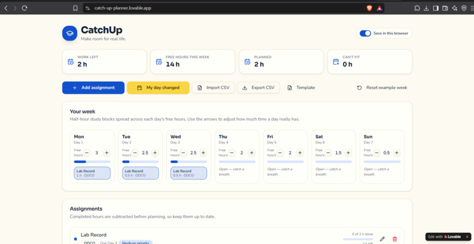Decrease Monday free hours with minus
474x244 pixels.
(x=87, y=153)
